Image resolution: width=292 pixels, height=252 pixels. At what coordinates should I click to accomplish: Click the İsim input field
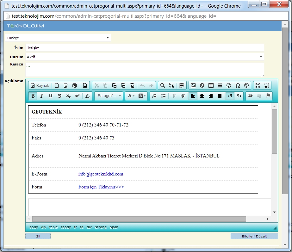click(145, 48)
